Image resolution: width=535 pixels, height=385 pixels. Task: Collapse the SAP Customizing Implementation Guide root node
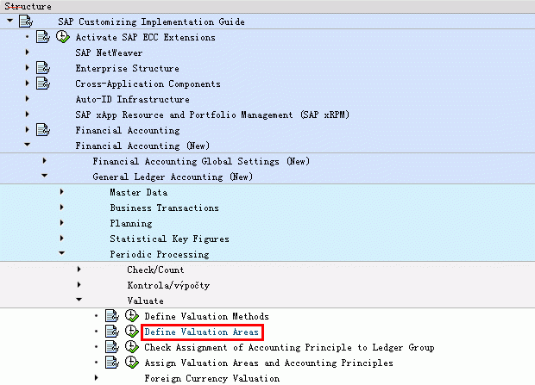click(9, 21)
